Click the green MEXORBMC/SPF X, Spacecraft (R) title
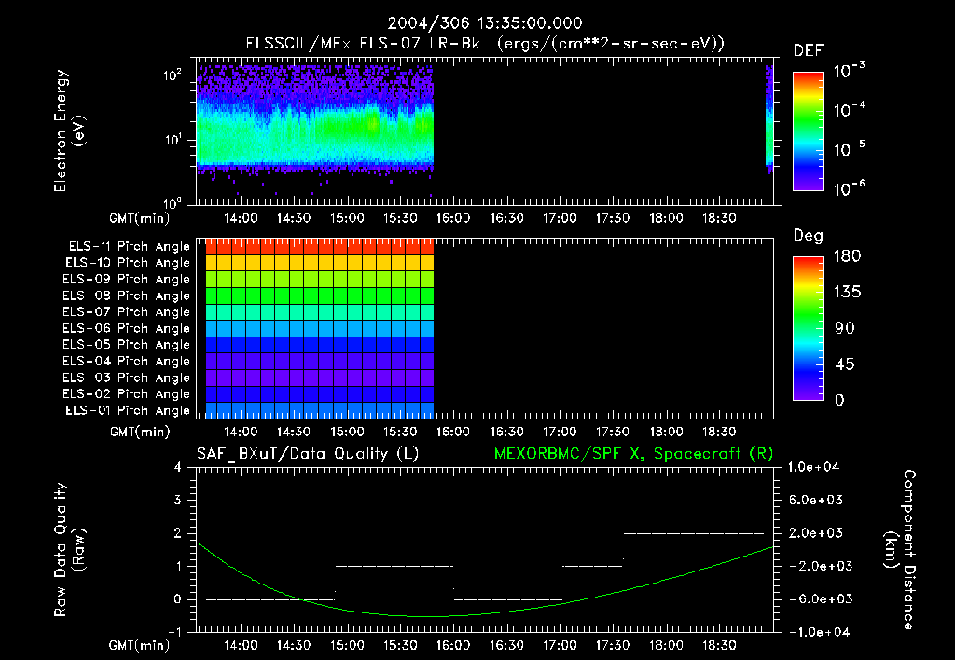 [x=633, y=454]
